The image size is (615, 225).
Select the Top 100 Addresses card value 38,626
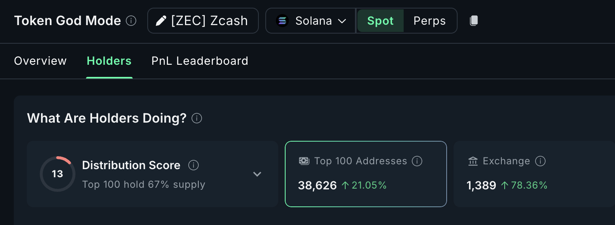[x=317, y=185]
